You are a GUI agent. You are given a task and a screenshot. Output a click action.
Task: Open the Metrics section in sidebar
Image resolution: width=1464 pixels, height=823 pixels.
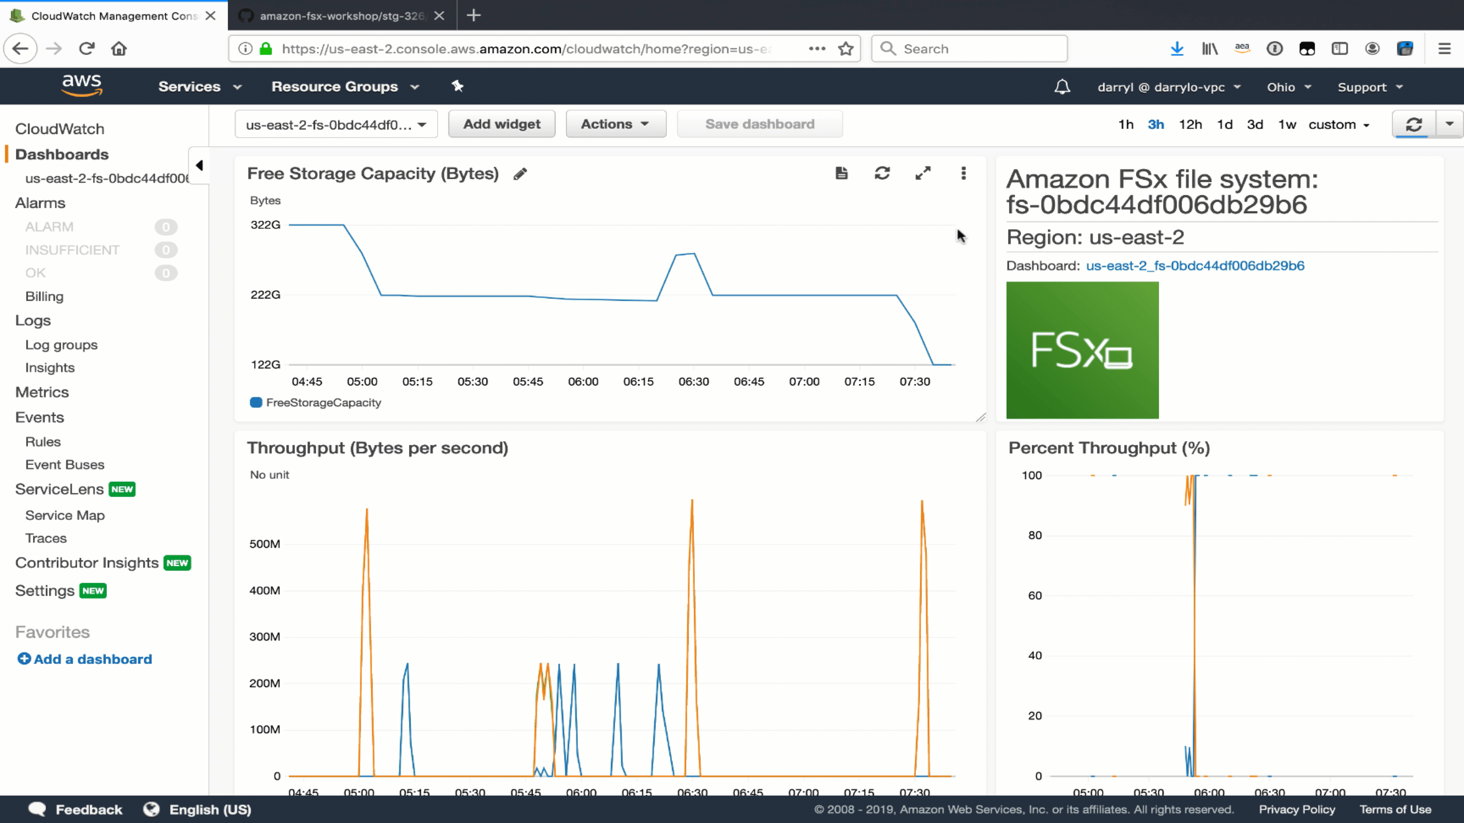coord(42,391)
